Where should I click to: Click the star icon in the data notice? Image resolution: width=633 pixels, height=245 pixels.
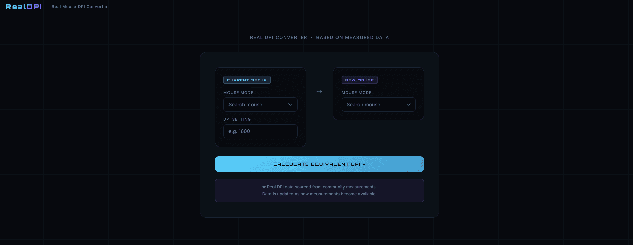264,187
